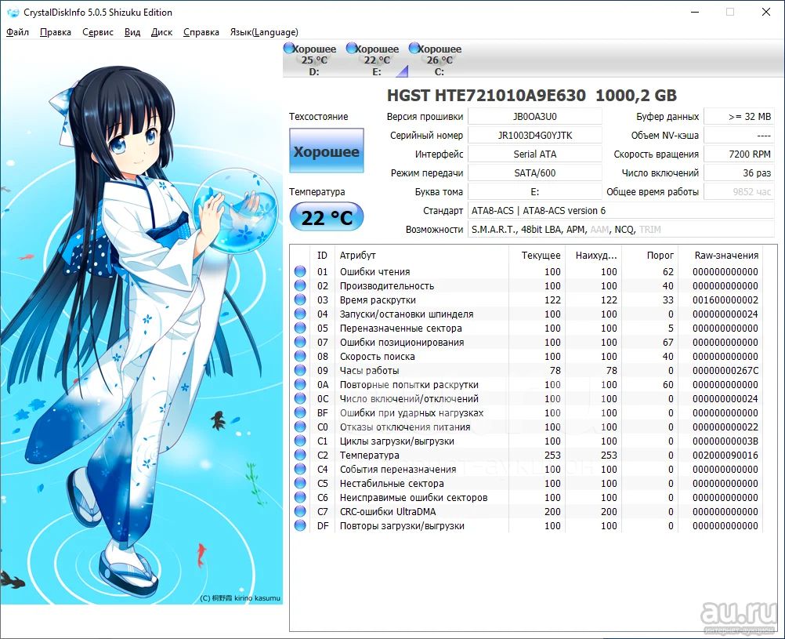785x639 pixels.
Task: Click status orb for Нестабильные сектора row
Action: click(x=300, y=483)
